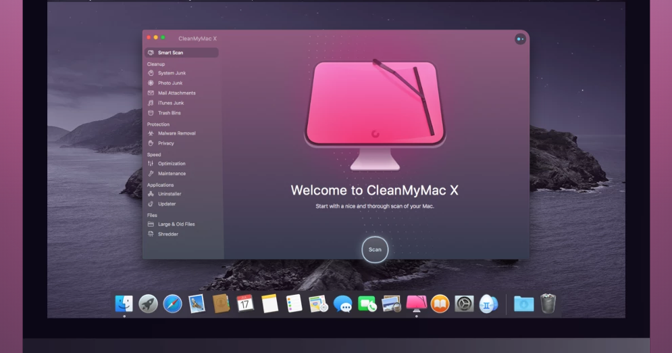Open Gemini egg-shaped icon in Dock
The image size is (672, 353).
(x=488, y=304)
